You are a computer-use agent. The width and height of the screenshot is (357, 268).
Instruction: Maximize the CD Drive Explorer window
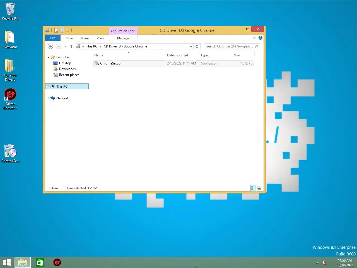247,29
